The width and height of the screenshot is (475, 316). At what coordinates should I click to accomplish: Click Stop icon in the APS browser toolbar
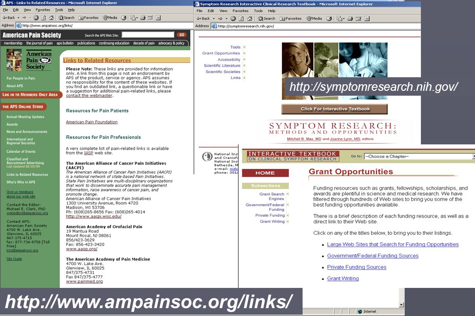[36, 18]
